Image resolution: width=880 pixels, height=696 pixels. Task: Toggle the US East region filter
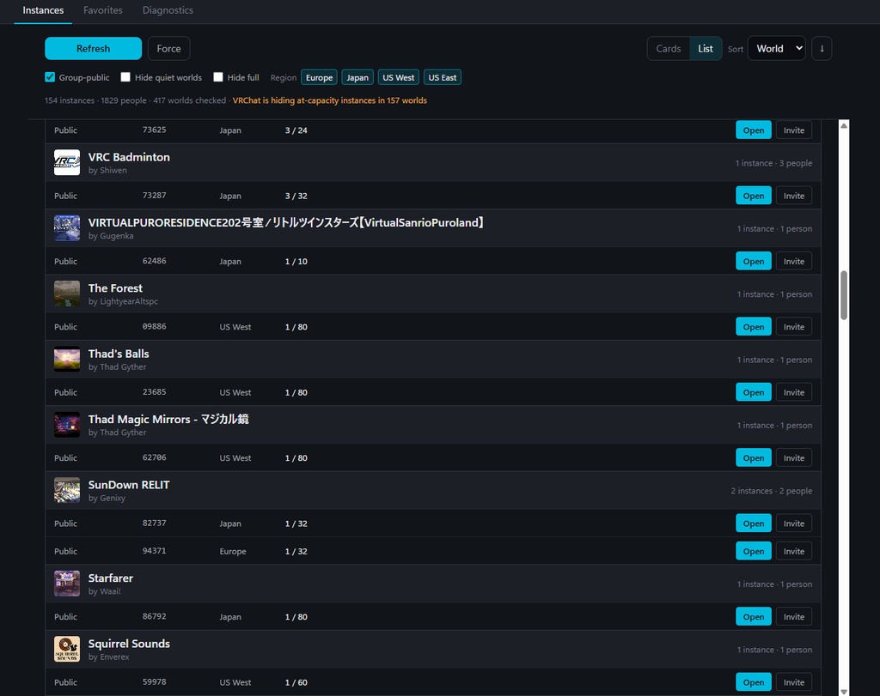point(443,77)
